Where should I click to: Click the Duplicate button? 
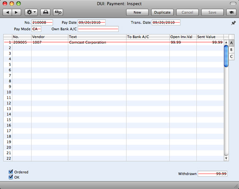point(162,13)
